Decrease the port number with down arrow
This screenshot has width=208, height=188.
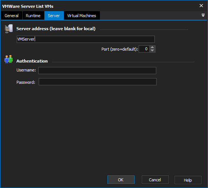pyautogui.click(x=152, y=51)
